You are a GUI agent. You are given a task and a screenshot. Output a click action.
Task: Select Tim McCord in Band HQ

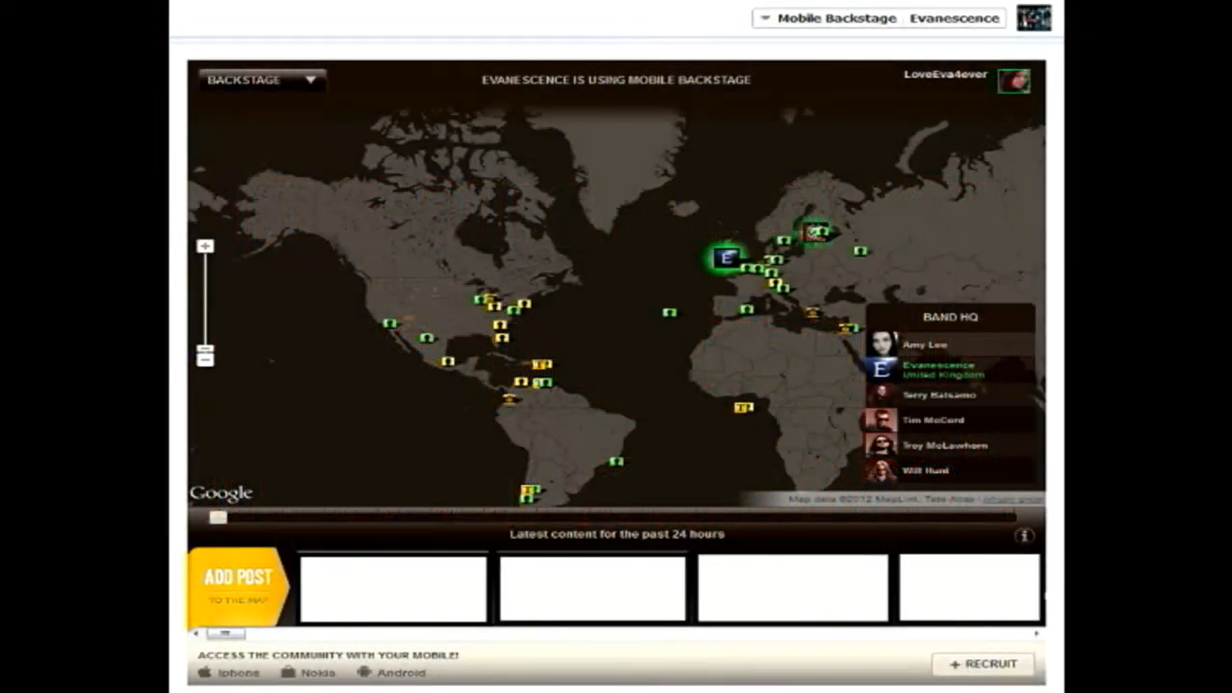950,420
